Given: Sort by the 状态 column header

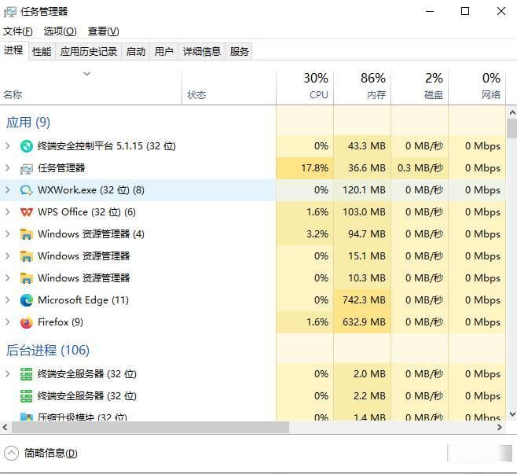Looking at the screenshot, I should [229, 87].
